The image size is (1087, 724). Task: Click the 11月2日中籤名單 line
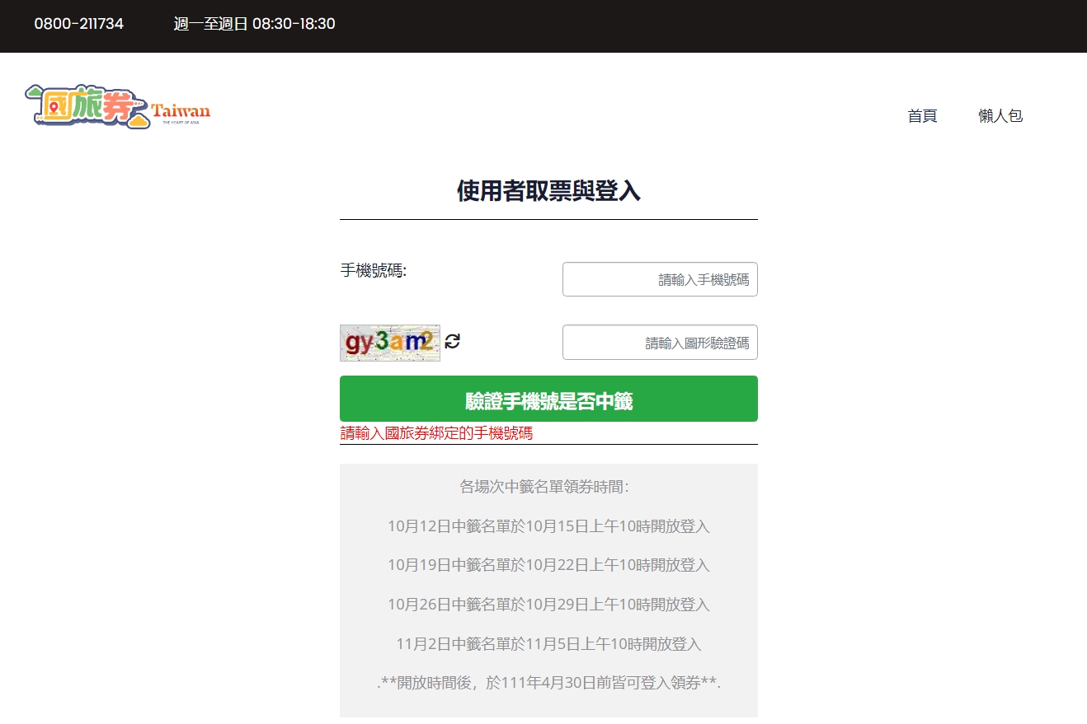point(548,644)
